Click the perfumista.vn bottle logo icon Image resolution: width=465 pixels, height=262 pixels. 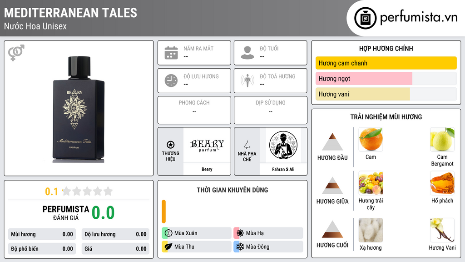click(365, 18)
